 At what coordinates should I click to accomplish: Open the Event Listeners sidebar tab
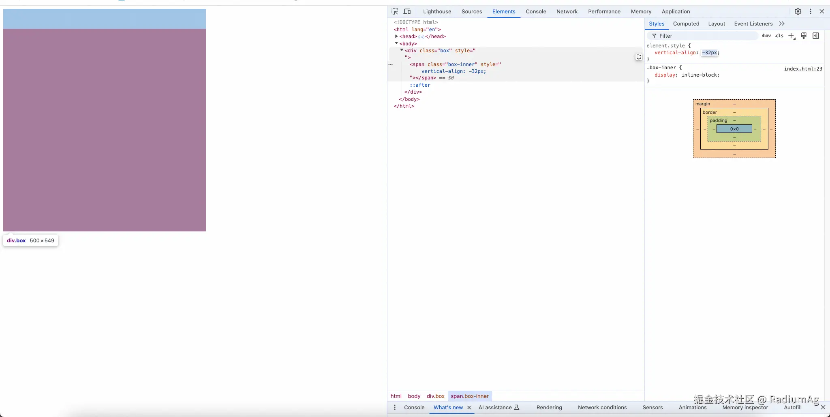[x=753, y=24]
